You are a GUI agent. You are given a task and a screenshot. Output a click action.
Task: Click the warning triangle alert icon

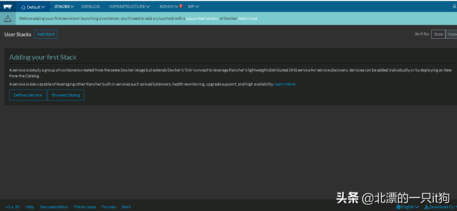tap(8, 19)
